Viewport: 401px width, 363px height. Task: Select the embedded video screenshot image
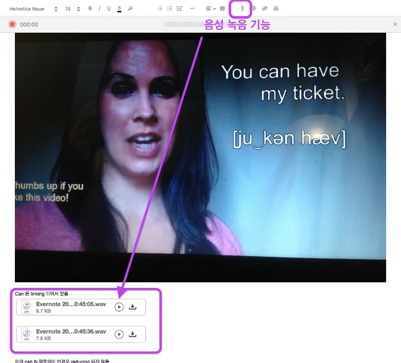(200, 158)
